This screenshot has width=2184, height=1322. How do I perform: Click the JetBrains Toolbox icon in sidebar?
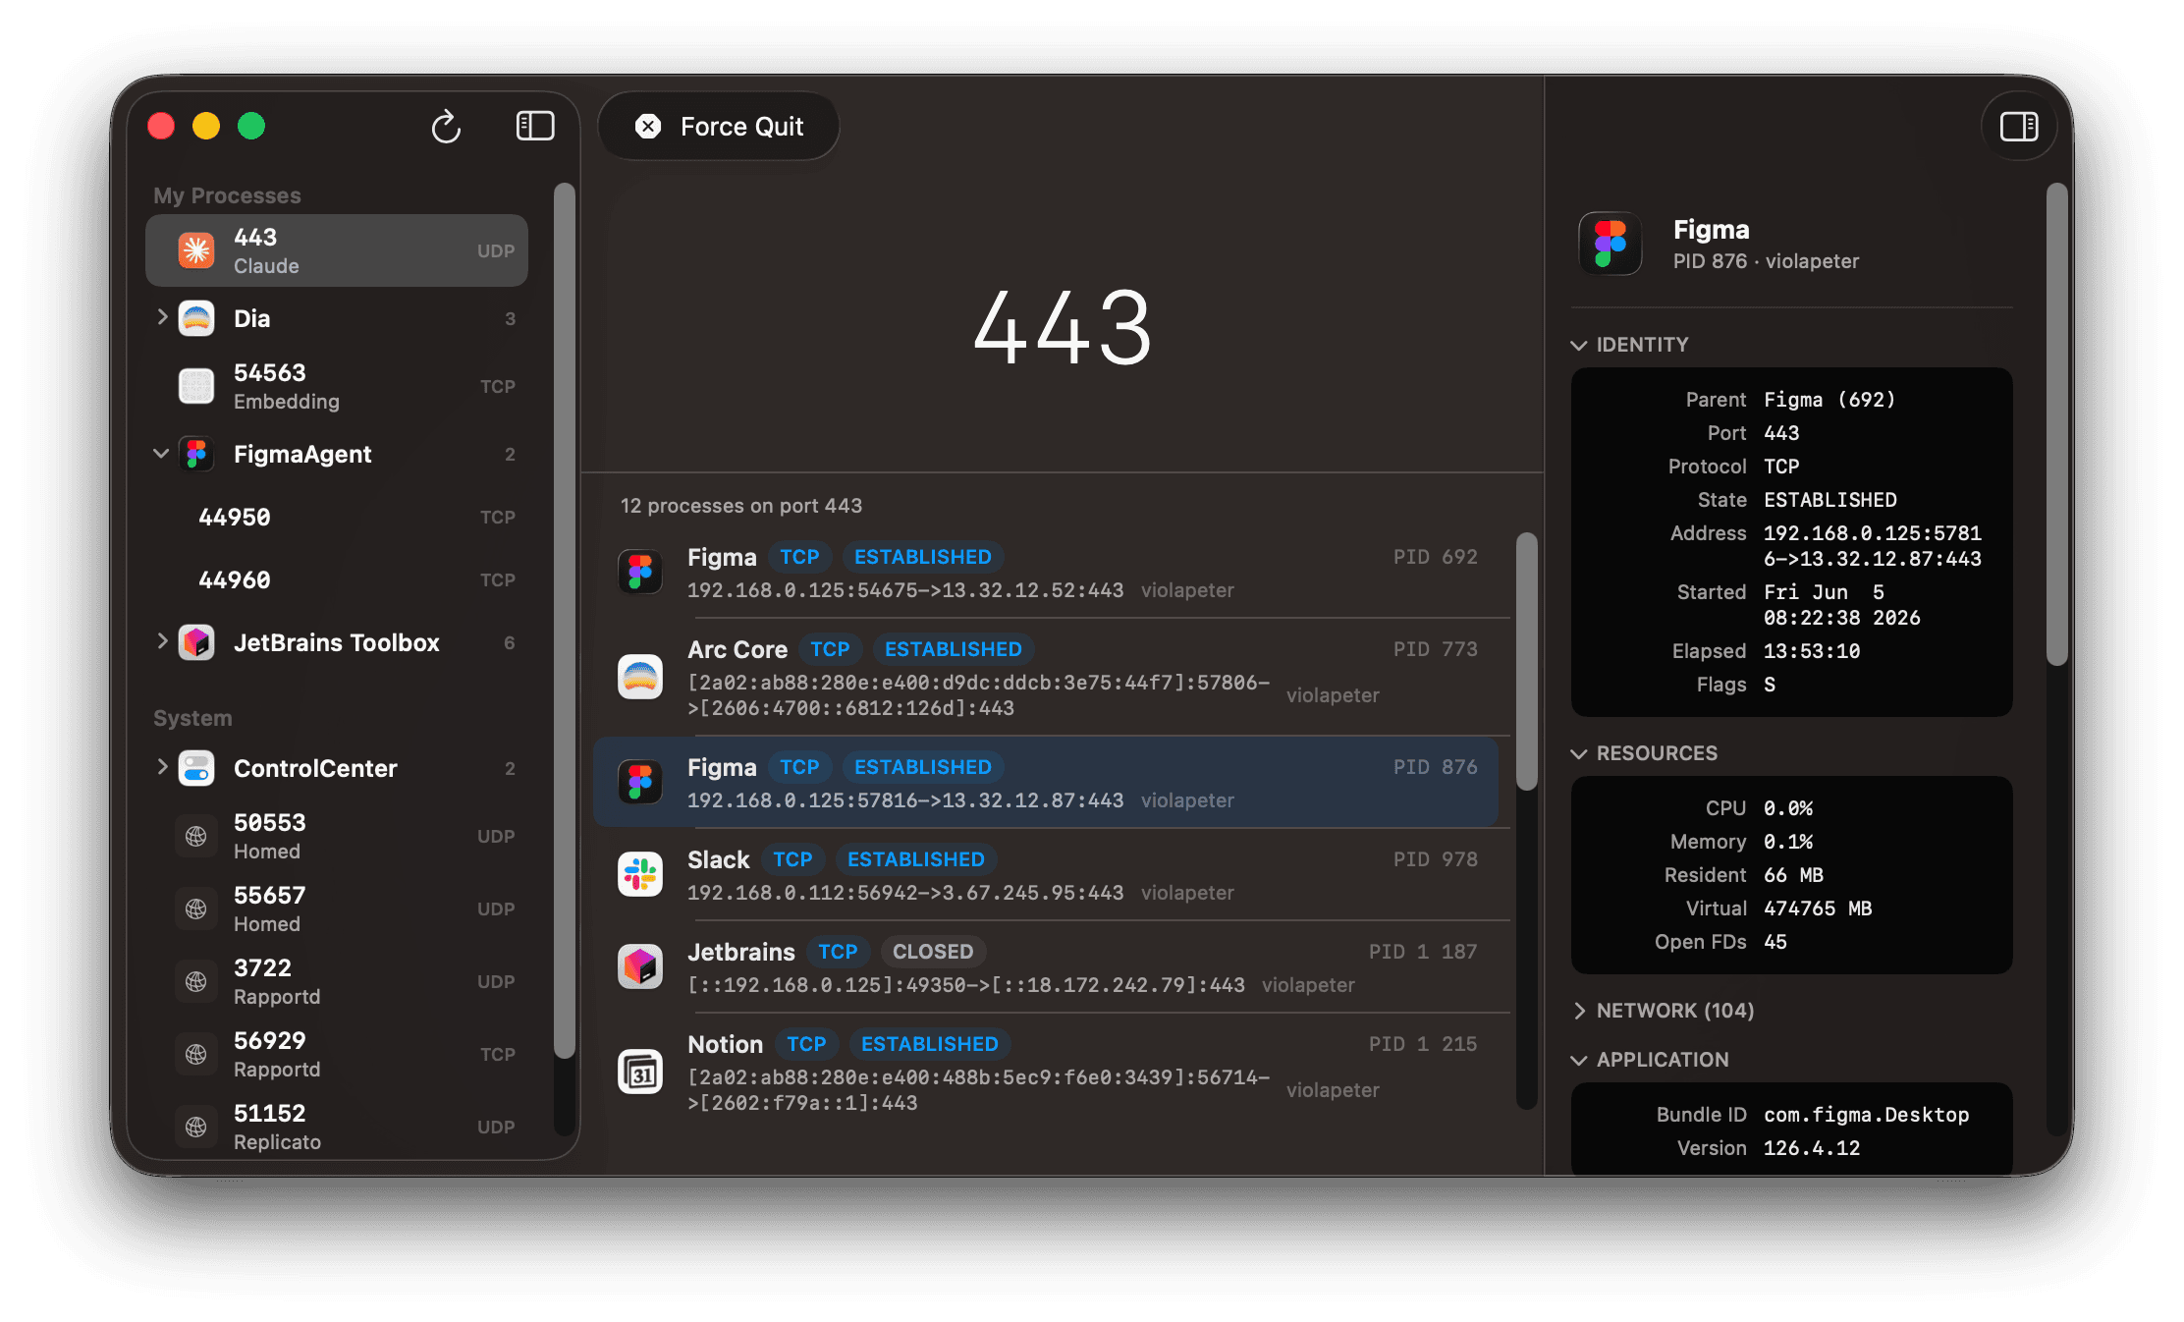(196, 642)
